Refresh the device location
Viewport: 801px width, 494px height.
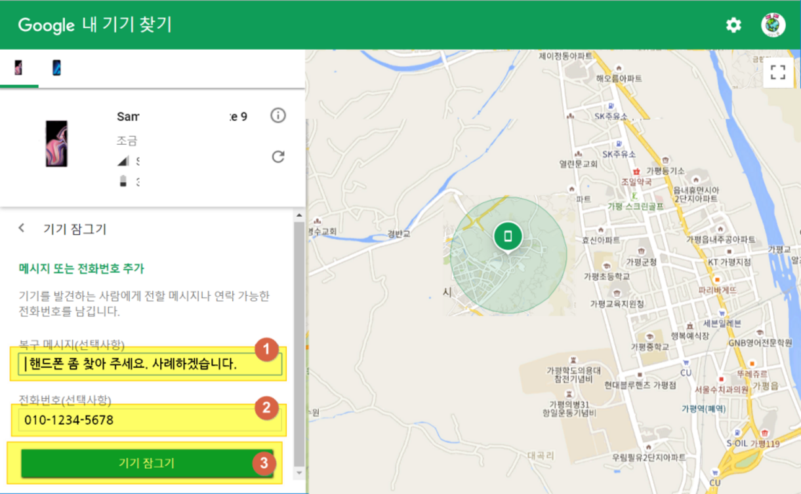[x=278, y=157]
